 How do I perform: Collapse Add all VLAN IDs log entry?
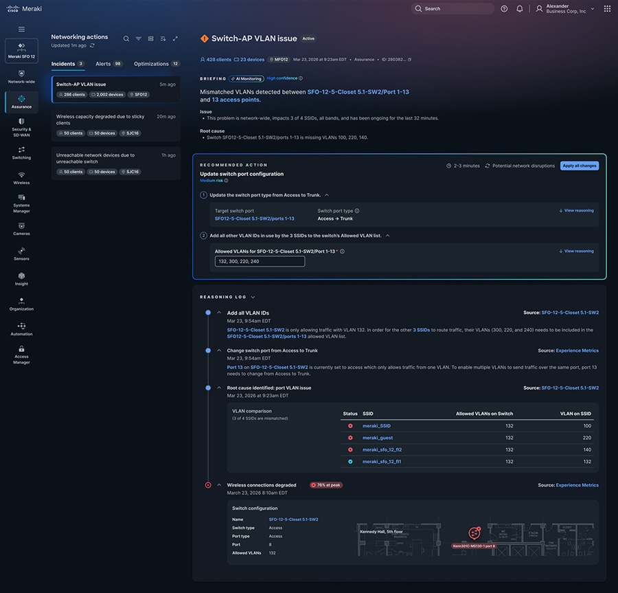click(219, 313)
